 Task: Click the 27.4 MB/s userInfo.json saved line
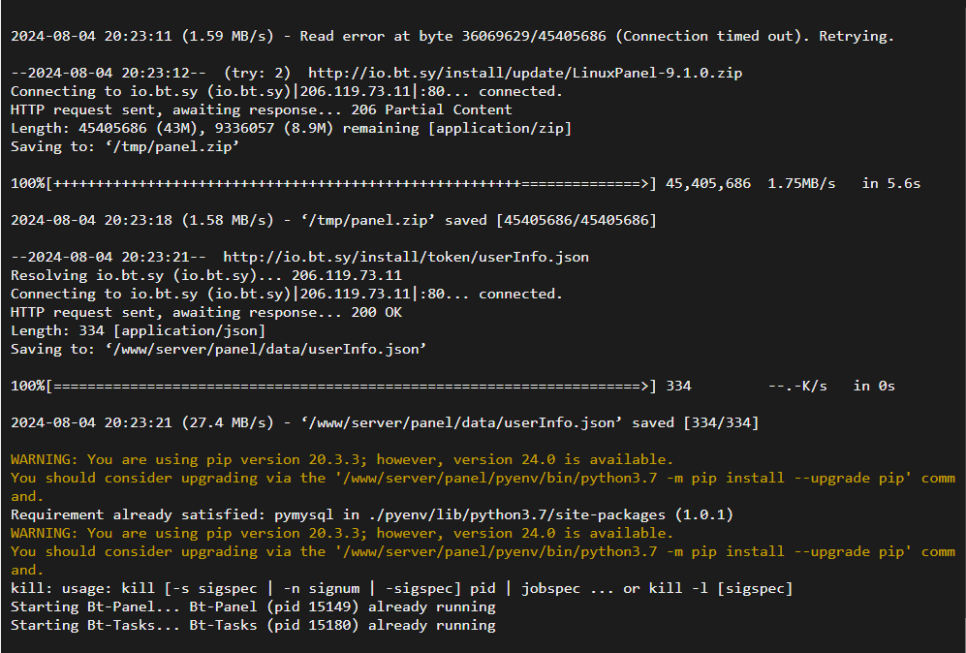tap(385, 422)
